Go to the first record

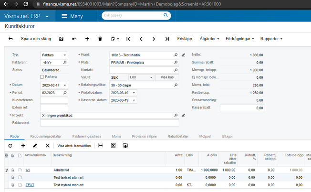tap(128, 38)
